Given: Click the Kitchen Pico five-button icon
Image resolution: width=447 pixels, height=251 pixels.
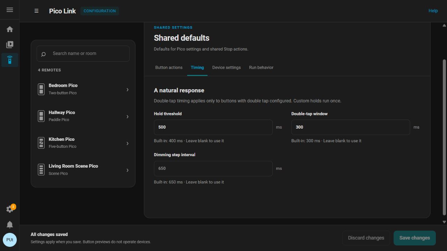Looking at the screenshot, I should point(41,143).
